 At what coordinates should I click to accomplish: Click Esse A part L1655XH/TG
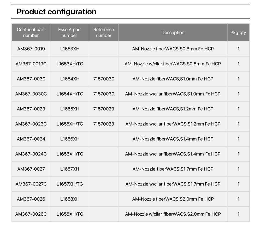click(x=70, y=124)
